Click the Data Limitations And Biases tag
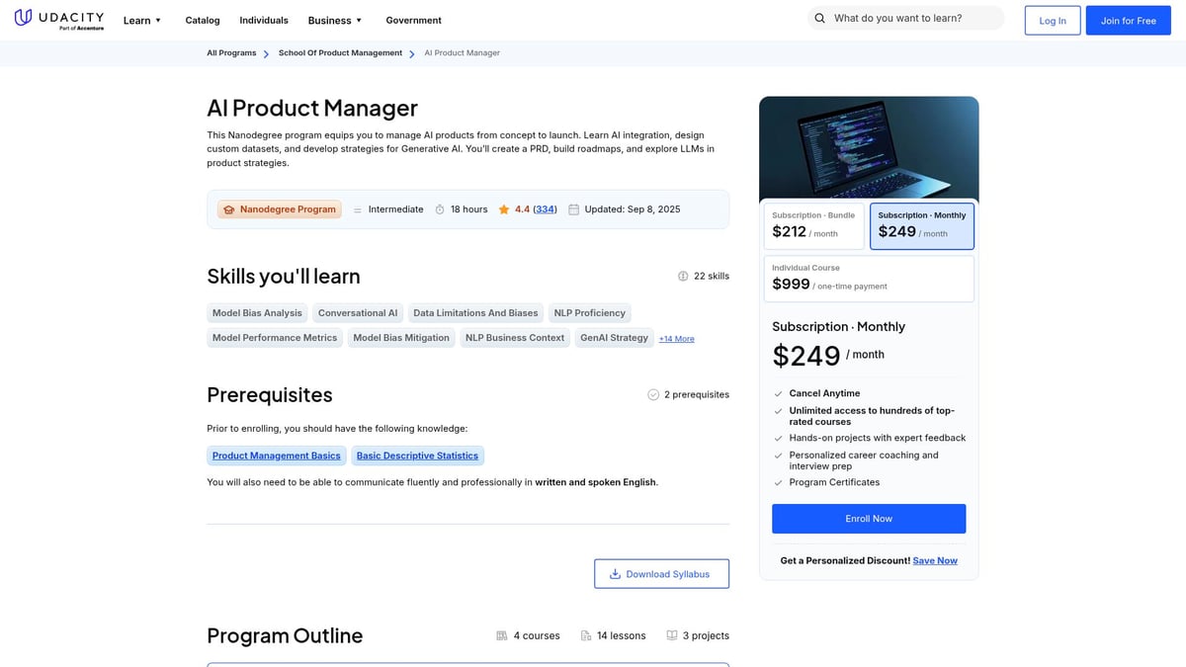The width and height of the screenshot is (1186, 667). point(475,313)
